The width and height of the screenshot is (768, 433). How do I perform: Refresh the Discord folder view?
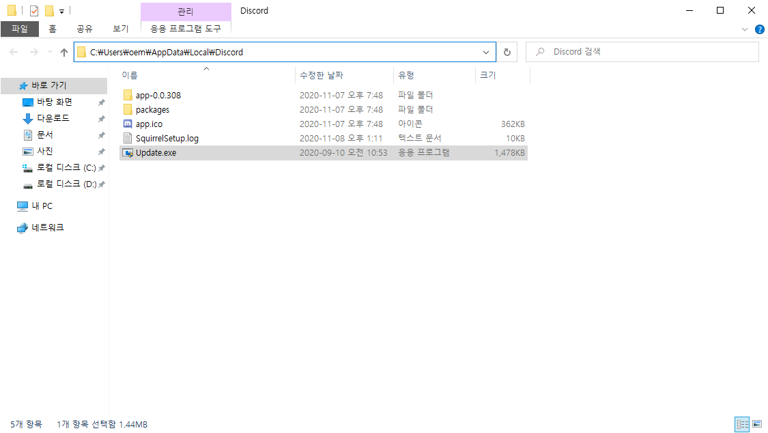coord(507,52)
